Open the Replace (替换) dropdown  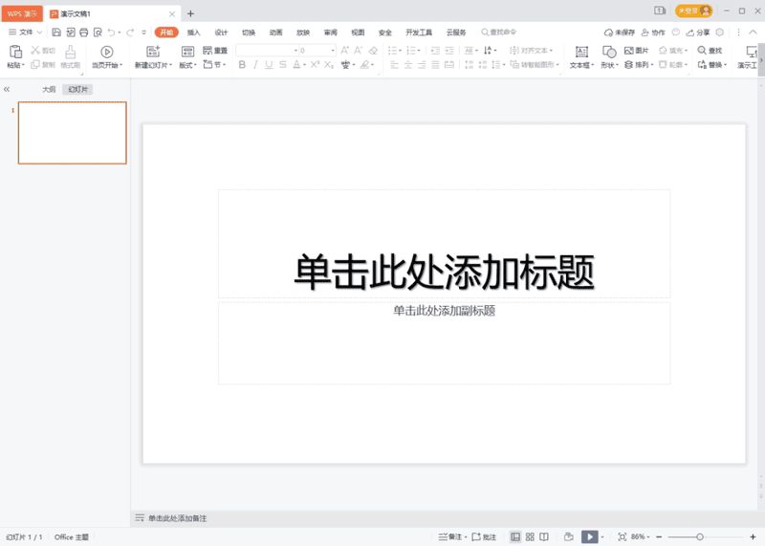(x=726, y=65)
